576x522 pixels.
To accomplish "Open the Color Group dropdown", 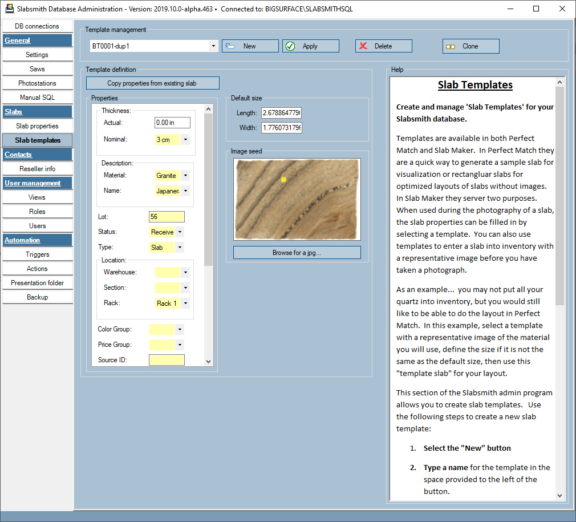I will [x=180, y=330].
